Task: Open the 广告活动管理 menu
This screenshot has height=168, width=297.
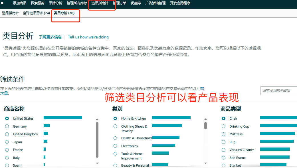Action: point(155,3)
